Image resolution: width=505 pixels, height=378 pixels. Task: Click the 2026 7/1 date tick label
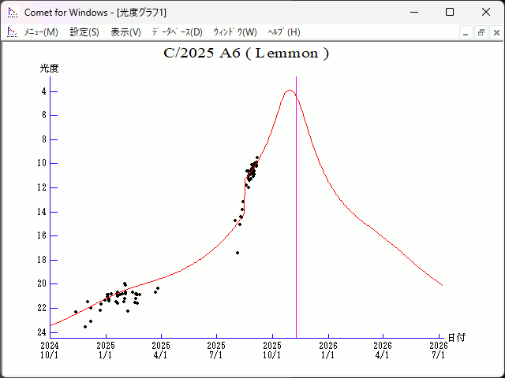tap(438, 350)
